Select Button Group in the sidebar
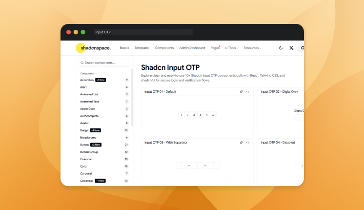Viewport: 364px width, 210px height. click(x=89, y=152)
